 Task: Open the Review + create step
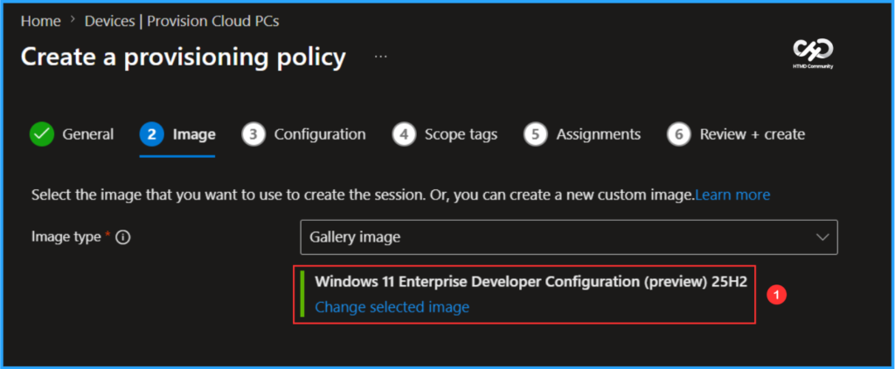pyautogui.click(x=736, y=134)
